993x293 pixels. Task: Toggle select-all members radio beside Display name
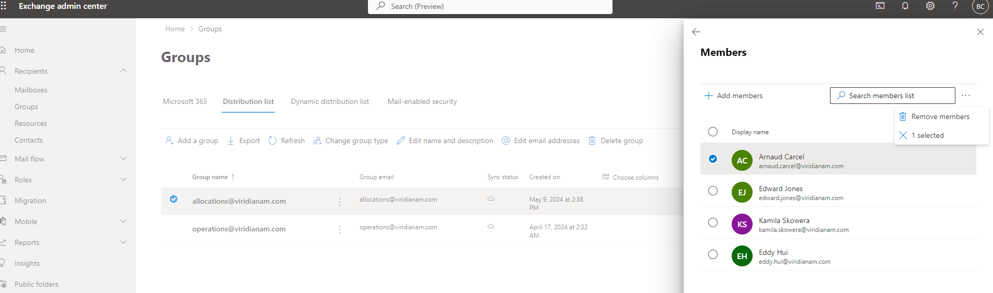713,132
